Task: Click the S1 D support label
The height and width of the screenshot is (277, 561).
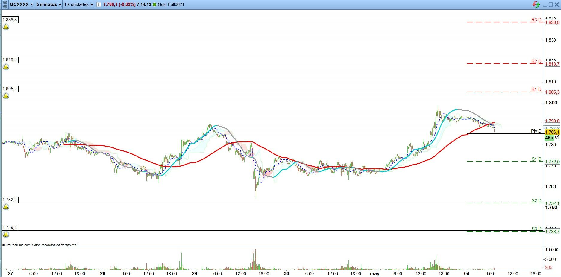Action: (536, 159)
